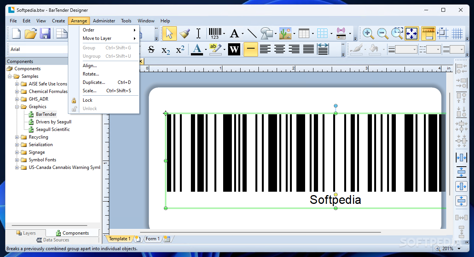Select the line drawing tool
Viewport: 474px width, 257px height.
pyautogui.click(x=252, y=33)
